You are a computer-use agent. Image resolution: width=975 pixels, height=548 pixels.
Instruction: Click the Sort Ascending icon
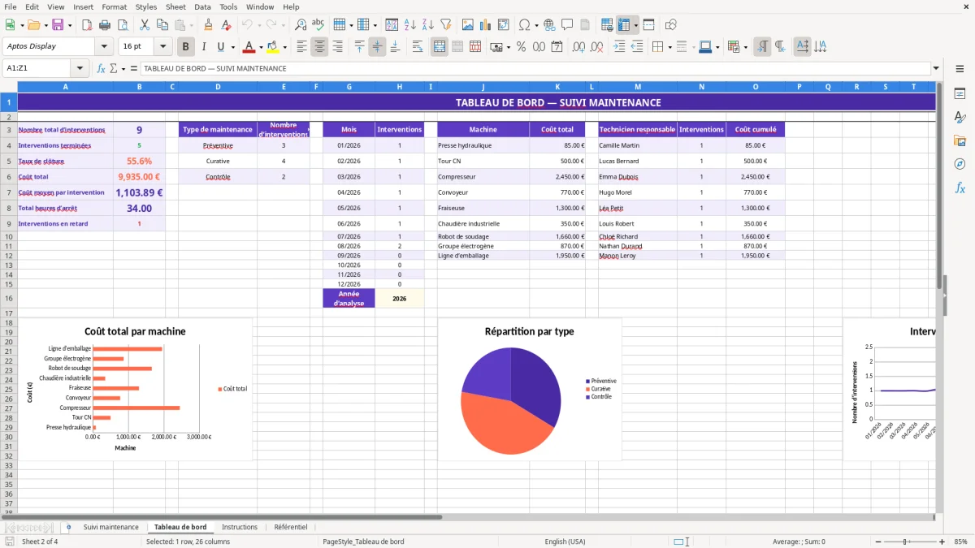coord(410,25)
